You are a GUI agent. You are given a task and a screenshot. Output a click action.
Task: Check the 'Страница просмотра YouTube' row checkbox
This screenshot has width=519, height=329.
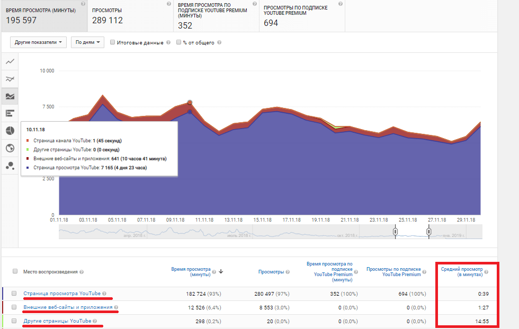(14, 294)
